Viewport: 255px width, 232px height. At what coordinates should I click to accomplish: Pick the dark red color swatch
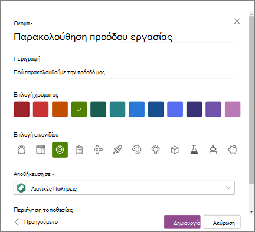click(x=21, y=110)
